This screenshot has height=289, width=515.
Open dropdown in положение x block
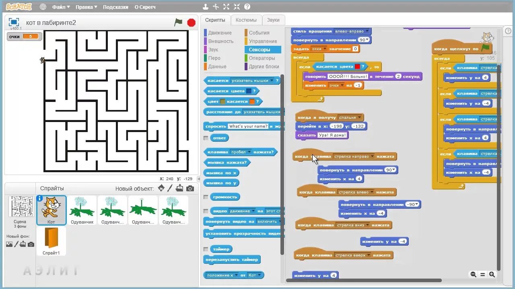click(x=236, y=275)
